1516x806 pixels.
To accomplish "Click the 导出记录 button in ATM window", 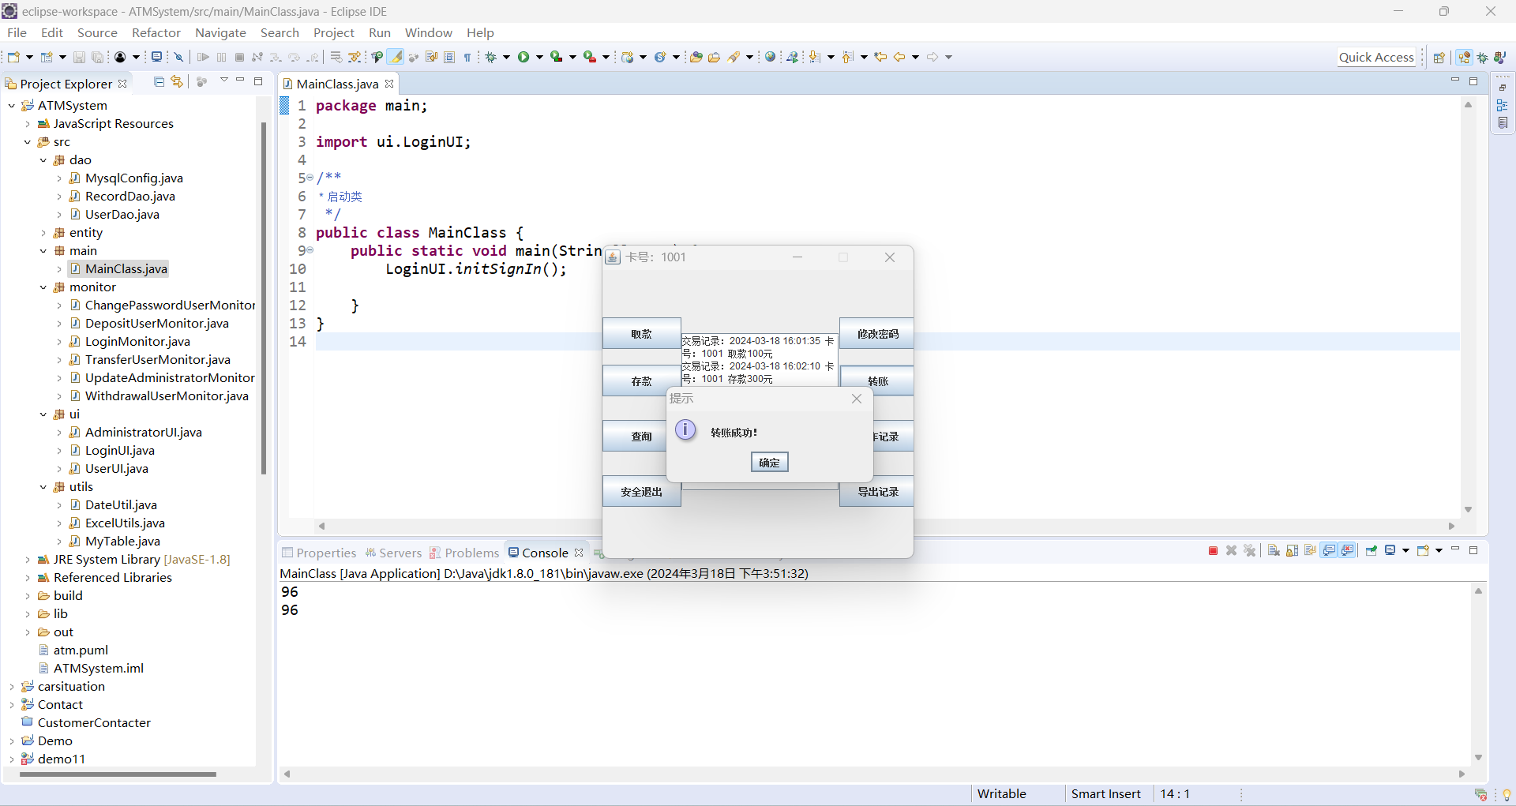I will coord(876,492).
